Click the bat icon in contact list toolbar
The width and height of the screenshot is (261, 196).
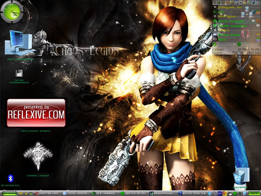click(228, 2)
